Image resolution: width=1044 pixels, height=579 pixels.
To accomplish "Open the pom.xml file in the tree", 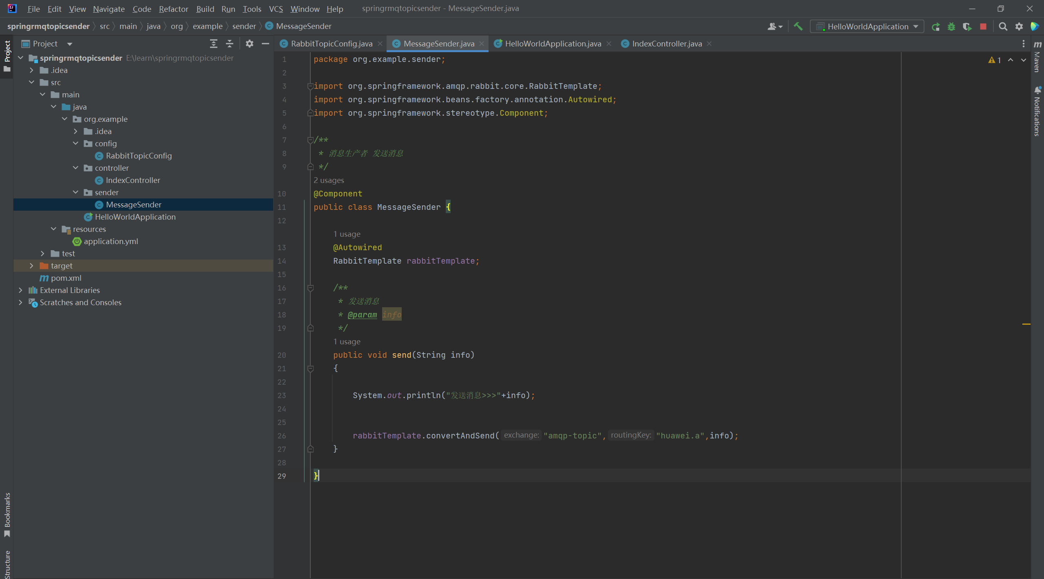I will [66, 278].
